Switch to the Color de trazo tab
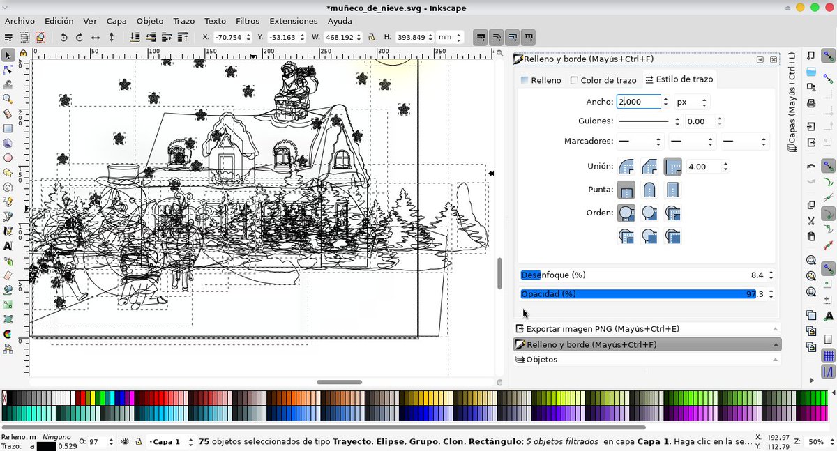 coord(603,80)
